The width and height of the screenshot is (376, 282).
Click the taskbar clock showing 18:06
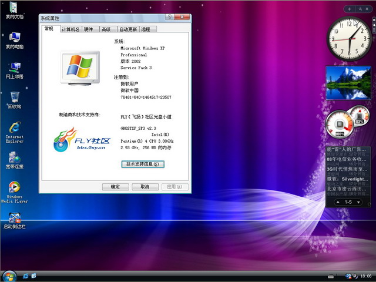pos(365,276)
